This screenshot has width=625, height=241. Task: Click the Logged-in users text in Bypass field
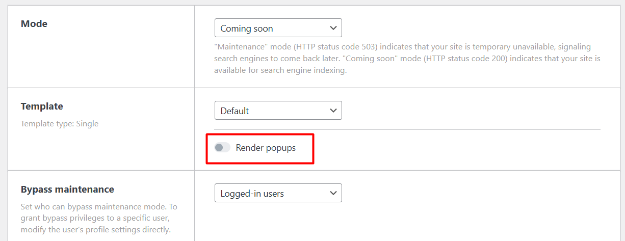[252, 194]
